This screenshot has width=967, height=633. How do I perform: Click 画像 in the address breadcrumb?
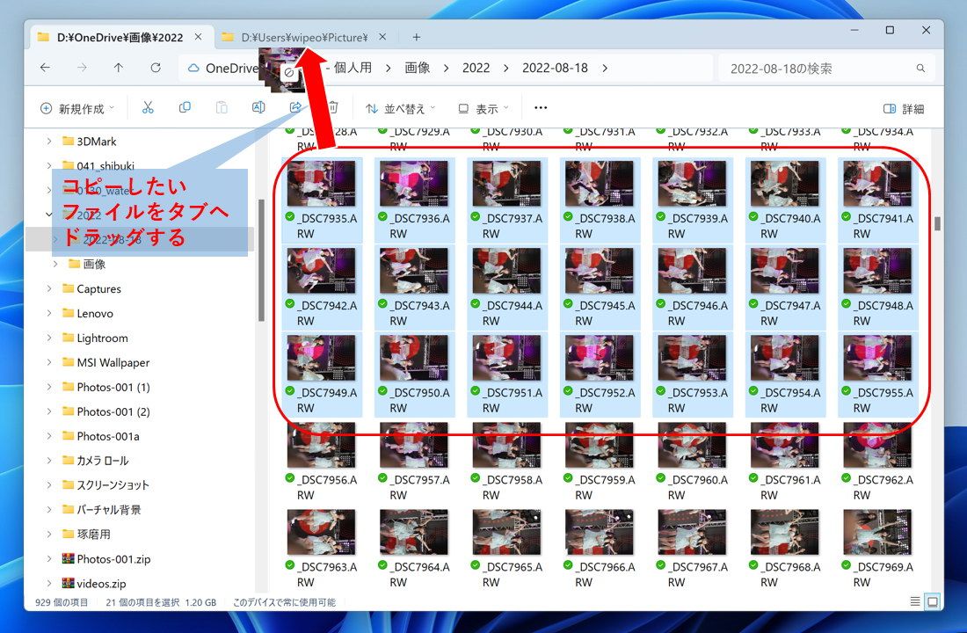(418, 68)
